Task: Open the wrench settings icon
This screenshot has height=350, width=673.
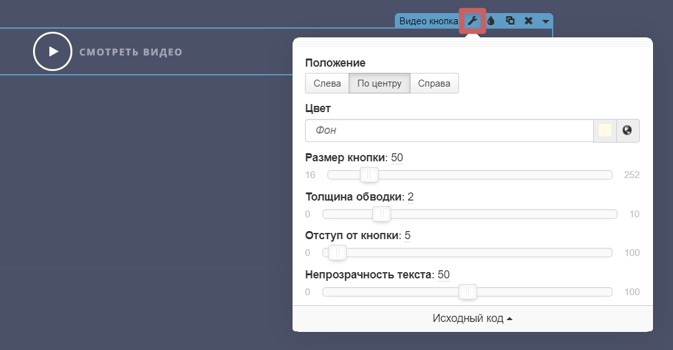Action: (x=472, y=21)
